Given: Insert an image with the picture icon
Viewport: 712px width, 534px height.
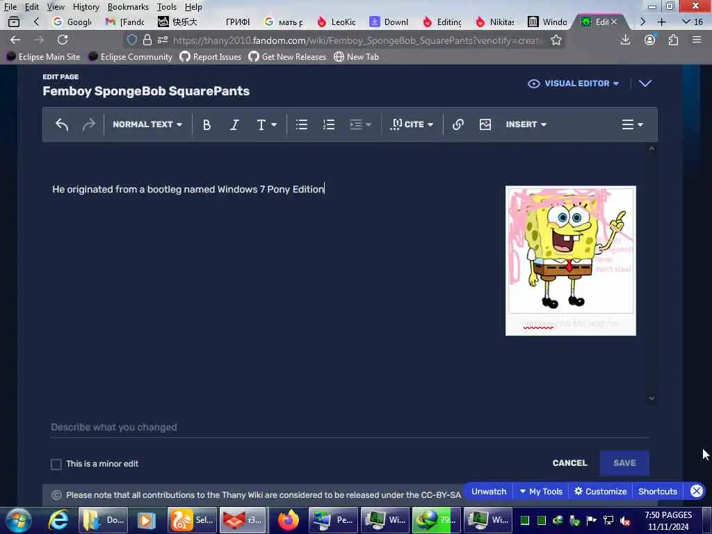Looking at the screenshot, I should [485, 124].
